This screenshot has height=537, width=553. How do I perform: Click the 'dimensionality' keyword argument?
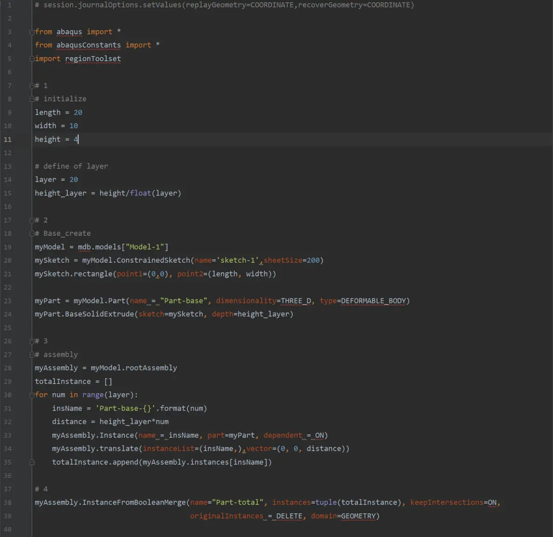[246, 301]
